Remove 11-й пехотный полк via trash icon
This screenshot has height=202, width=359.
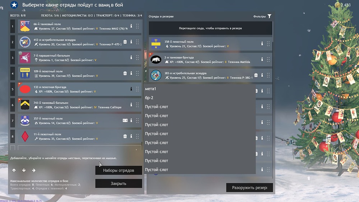coord(125,136)
